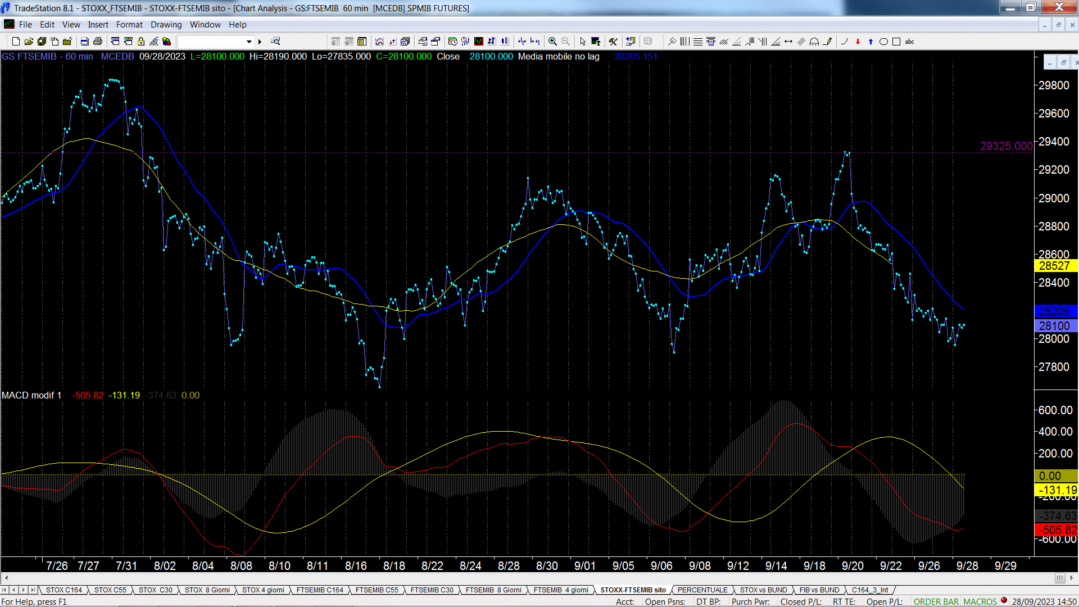Open the Drawing menu
This screenshot has width=1079, height=607.
[x=166, y=24]
